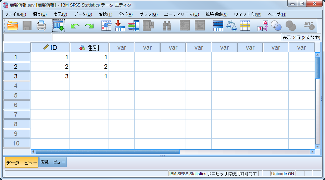Switch to the データ ビュー tab
The height and width of the screenshot is (180, 325).
(22, 163)
